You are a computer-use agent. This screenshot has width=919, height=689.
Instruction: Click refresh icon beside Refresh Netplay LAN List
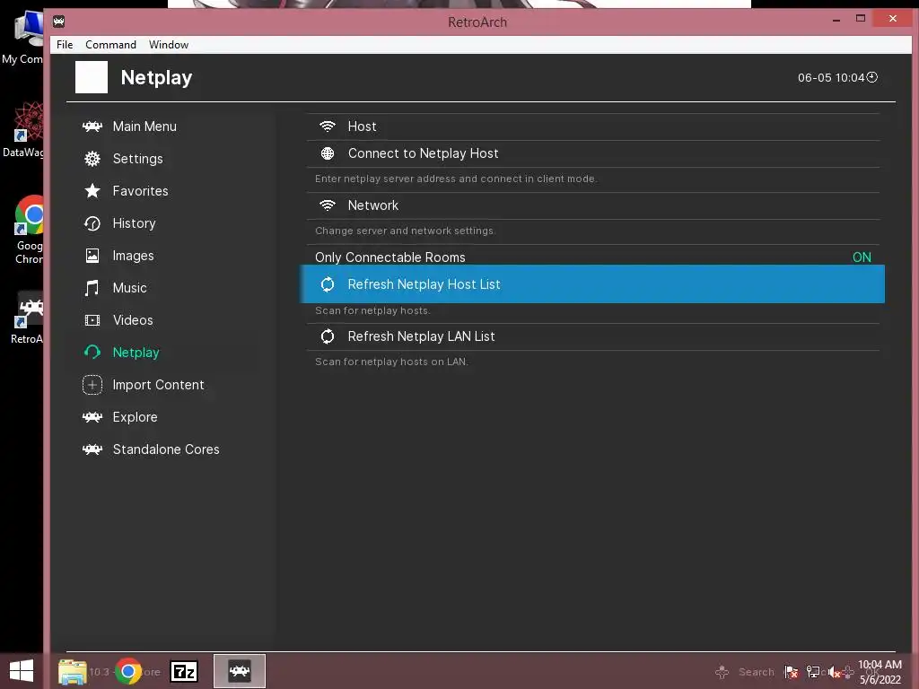[328, 336]
